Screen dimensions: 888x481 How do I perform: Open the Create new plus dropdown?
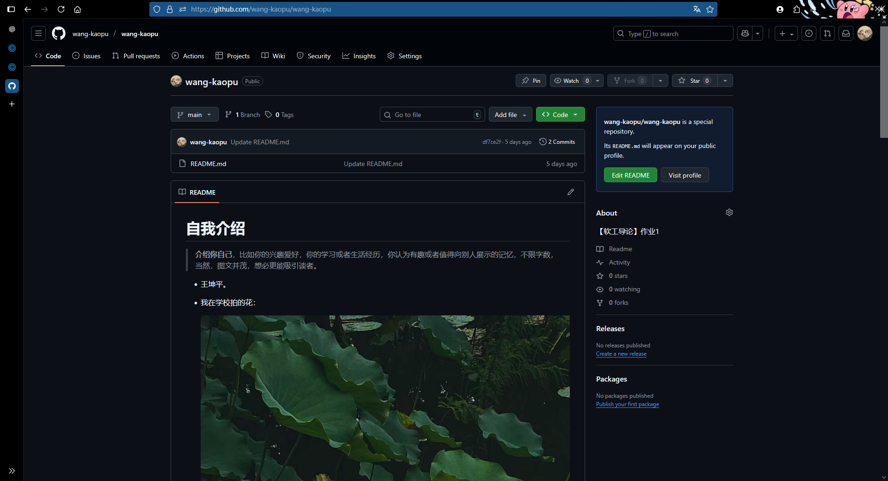click(786, 33)
